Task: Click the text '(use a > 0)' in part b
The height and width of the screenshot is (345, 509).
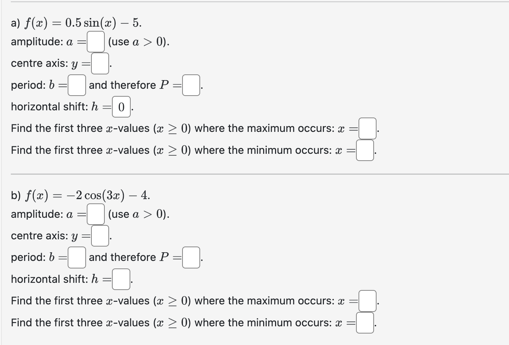Action: click(138, 214)
